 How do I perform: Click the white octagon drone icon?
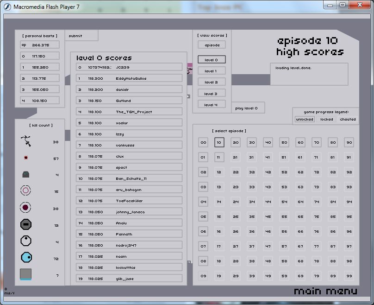tap(26, 241)
